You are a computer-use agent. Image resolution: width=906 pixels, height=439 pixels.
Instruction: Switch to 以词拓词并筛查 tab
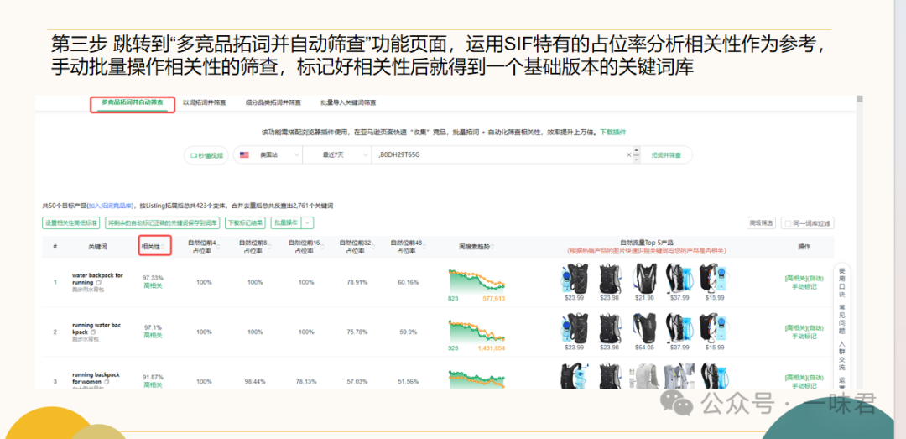pyautogui.click(x=204, y=102)
